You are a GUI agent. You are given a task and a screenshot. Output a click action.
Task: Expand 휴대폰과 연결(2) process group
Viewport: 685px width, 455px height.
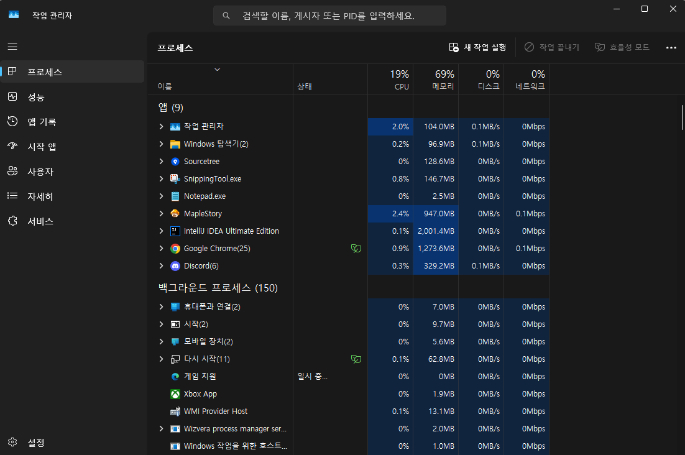[161, 307]
